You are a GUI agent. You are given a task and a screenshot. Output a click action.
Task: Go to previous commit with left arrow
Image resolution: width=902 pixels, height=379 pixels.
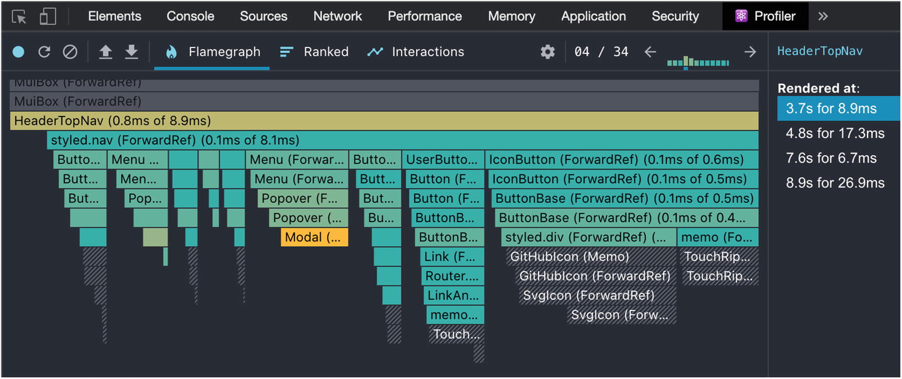pyautogui.click(x=650, y=52)
